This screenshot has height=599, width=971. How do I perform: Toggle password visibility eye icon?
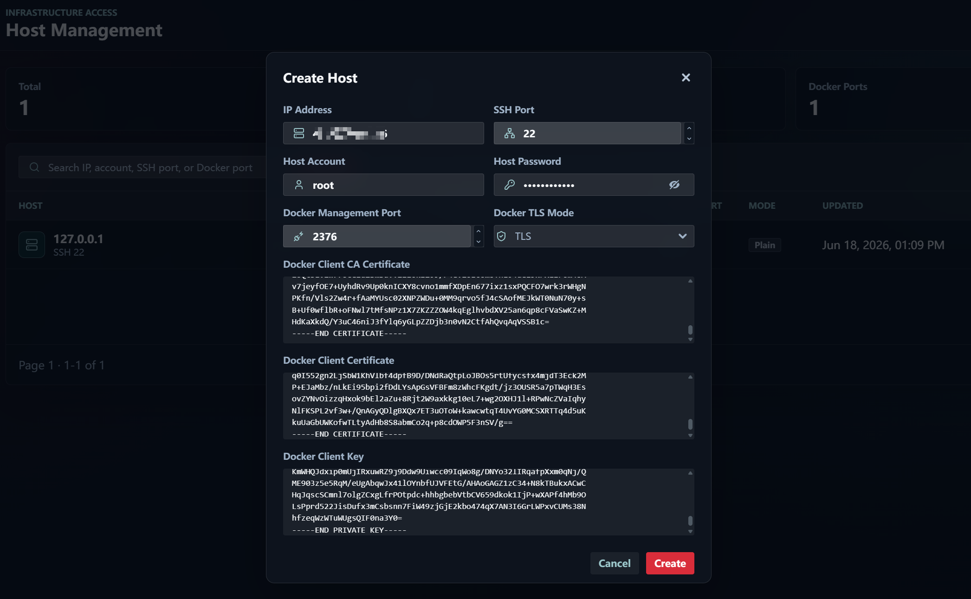pos(674,185)
